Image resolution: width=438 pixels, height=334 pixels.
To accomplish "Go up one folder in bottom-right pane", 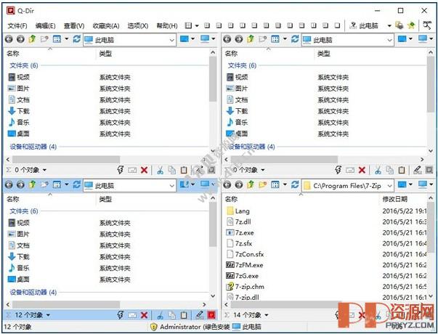I will point(251,184).
